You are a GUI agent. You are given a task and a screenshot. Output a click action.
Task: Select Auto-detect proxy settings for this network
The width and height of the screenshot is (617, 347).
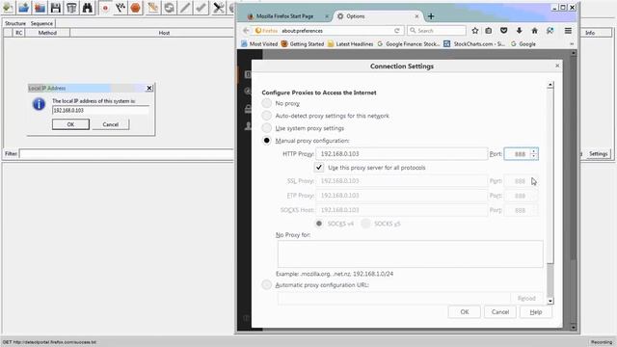point(266,116)
